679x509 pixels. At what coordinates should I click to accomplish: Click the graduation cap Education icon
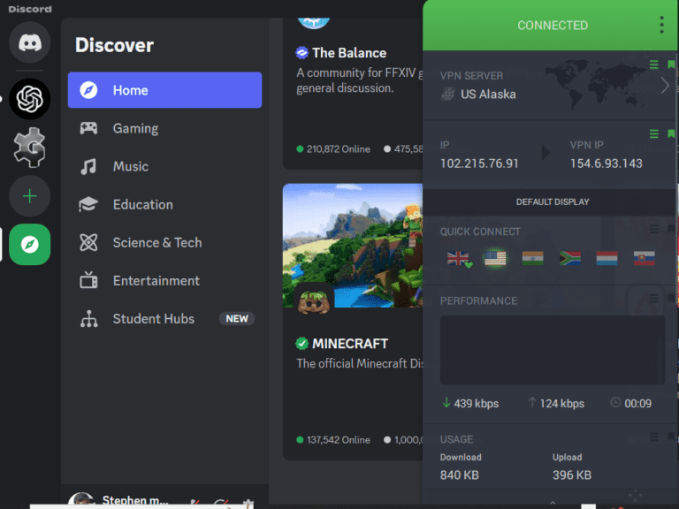[88, 204]
